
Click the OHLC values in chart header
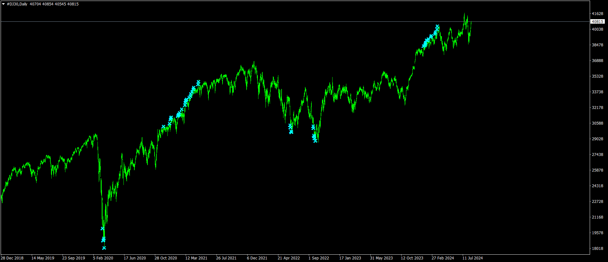pos(54,4)
